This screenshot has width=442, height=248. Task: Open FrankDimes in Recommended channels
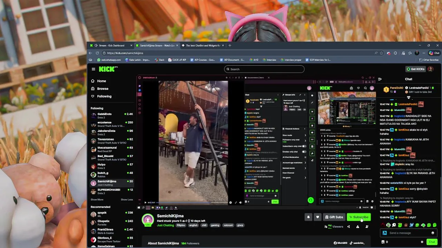pyautogui.click(x=112, y=231)
